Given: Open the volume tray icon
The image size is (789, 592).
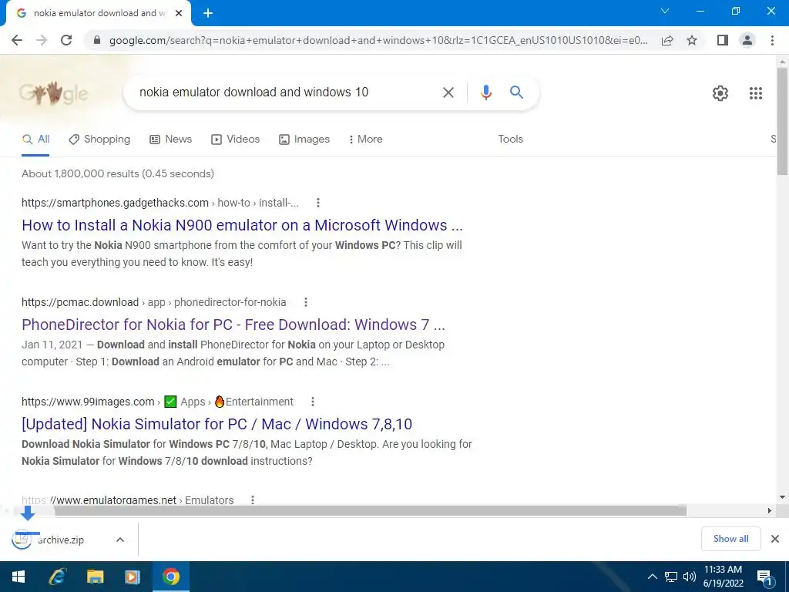Looking at the screenshot, I should coord(690,577).
